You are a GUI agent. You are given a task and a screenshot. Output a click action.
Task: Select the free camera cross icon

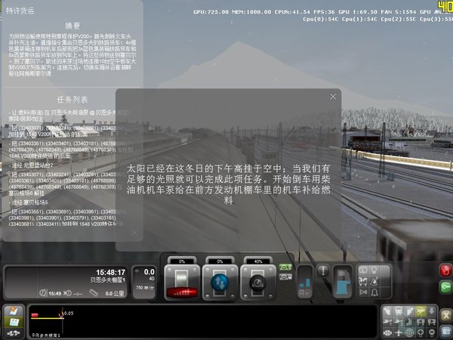coord(399,332)
